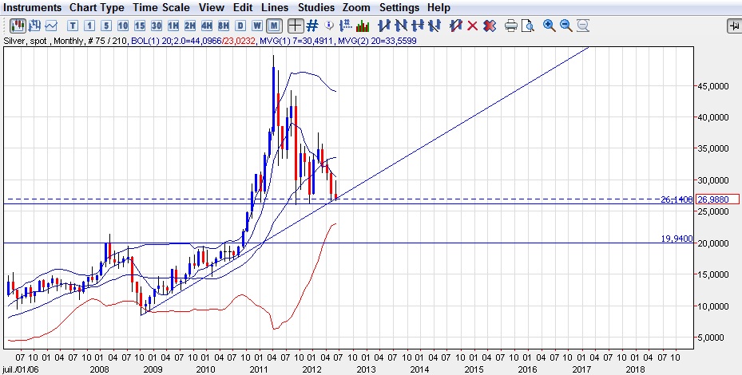
Task: Expand the Time Scale menu
Action: 162,7
